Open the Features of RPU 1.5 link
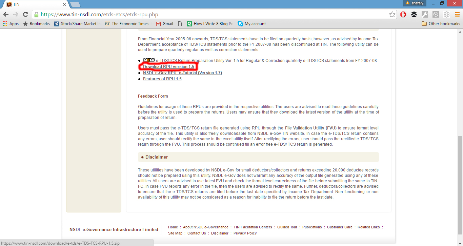 (x=162, y=79)
